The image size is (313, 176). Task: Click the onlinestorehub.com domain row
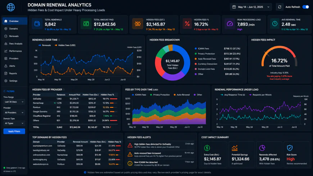coord(77,155)
